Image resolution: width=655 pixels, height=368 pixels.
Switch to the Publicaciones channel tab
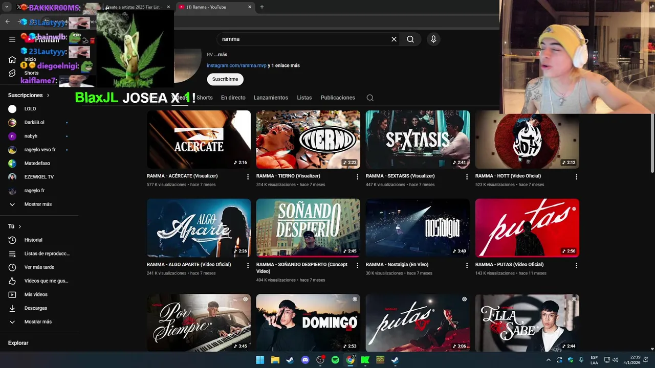[338, 98]
